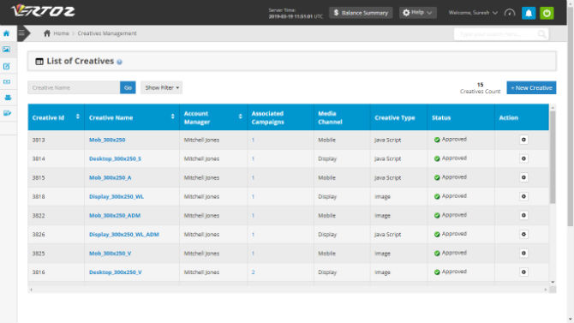Viewport: 574px width, 323px height.
Task: Open the Desktop_300x250_S creative link
Action: 115,159
